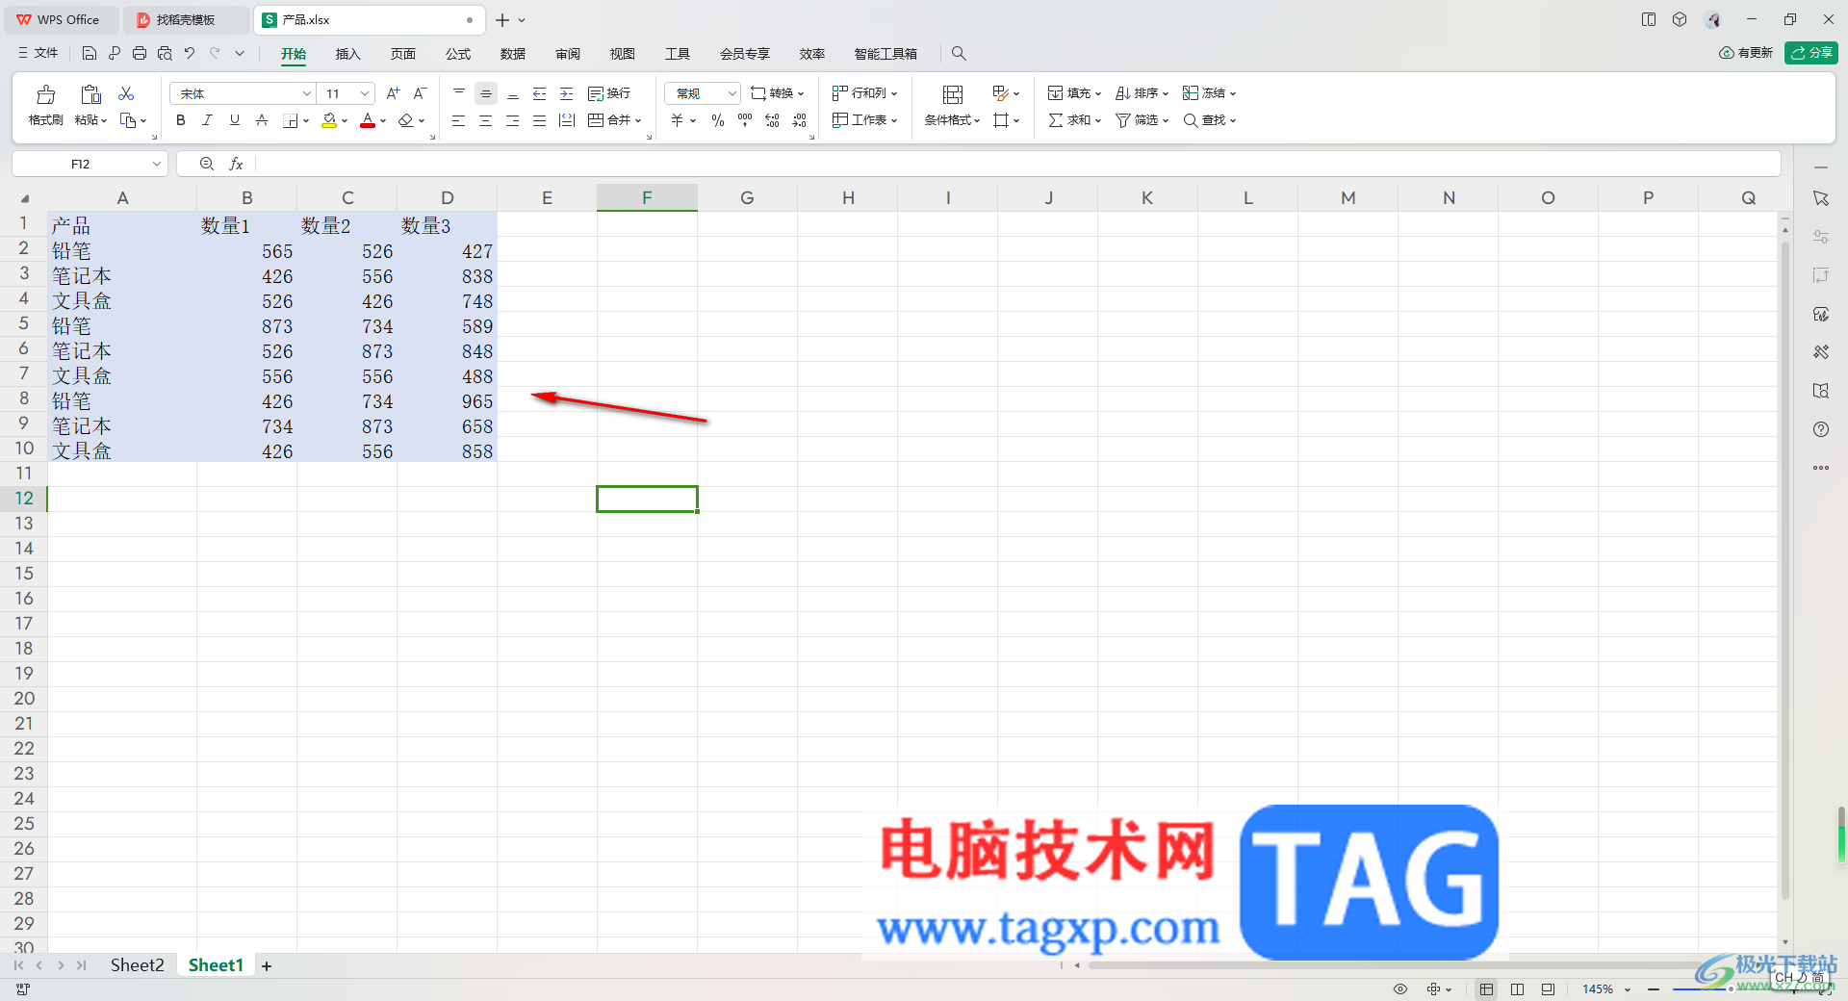Screen dimensions: 1848x1001
Task: Open the zoom percentage 145% dropdown
Action: [x=1628, y=989]
